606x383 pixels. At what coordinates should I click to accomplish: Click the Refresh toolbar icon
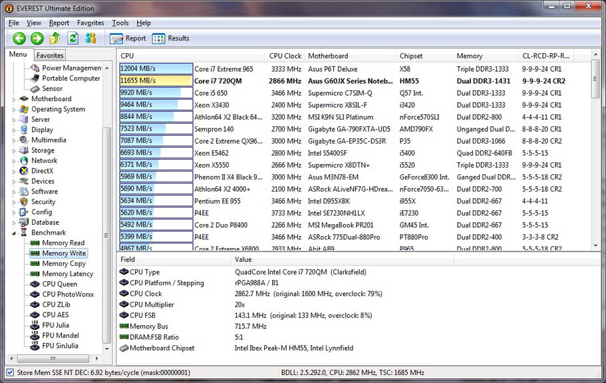point(73,39)
